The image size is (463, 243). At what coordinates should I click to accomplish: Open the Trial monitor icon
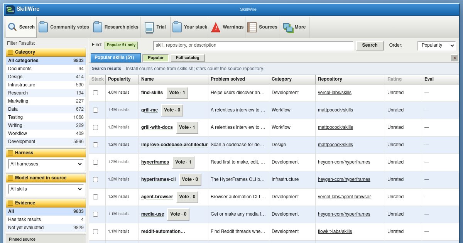point(149,27)
